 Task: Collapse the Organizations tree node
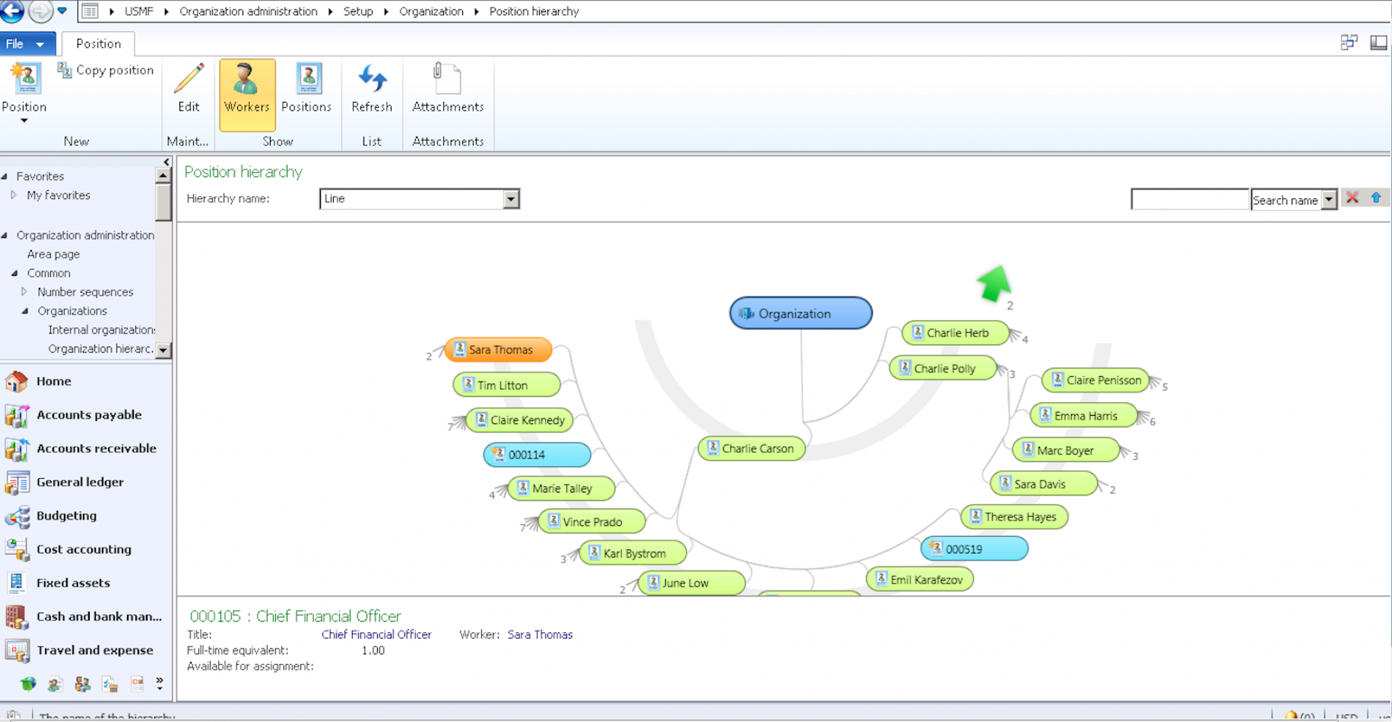(x=25, y=310)
